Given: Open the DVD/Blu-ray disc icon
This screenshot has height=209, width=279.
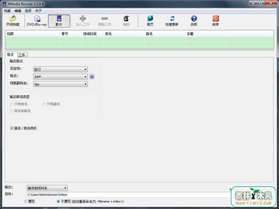Looking at the screenshot, I should [x=37, y=21].
